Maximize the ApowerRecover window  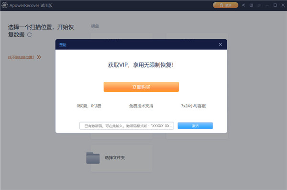275,5
